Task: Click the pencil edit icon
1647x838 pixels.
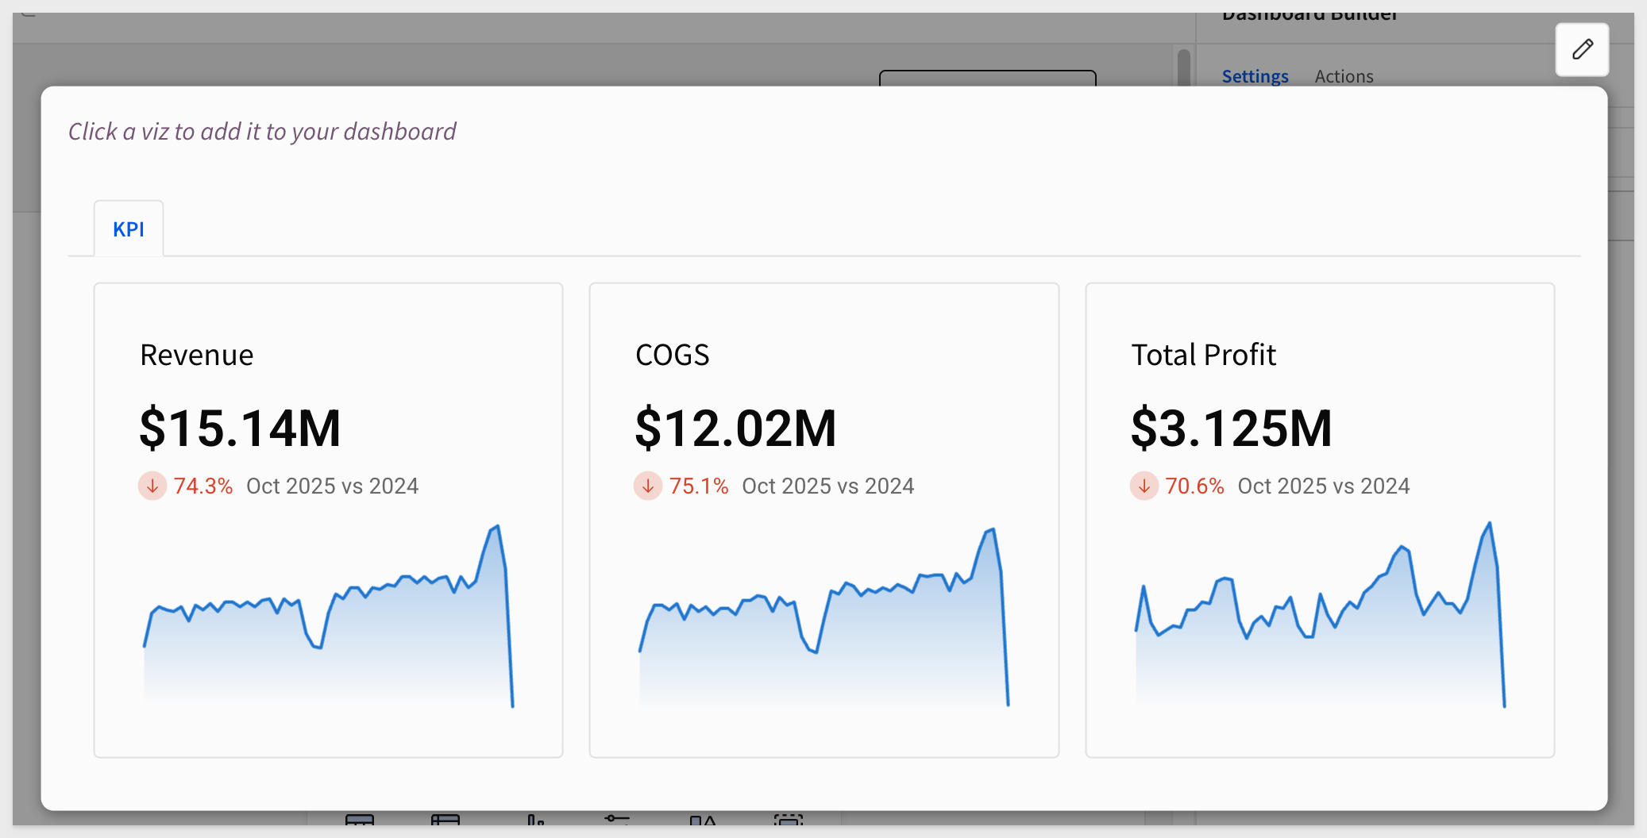Action: point(1582,49)
